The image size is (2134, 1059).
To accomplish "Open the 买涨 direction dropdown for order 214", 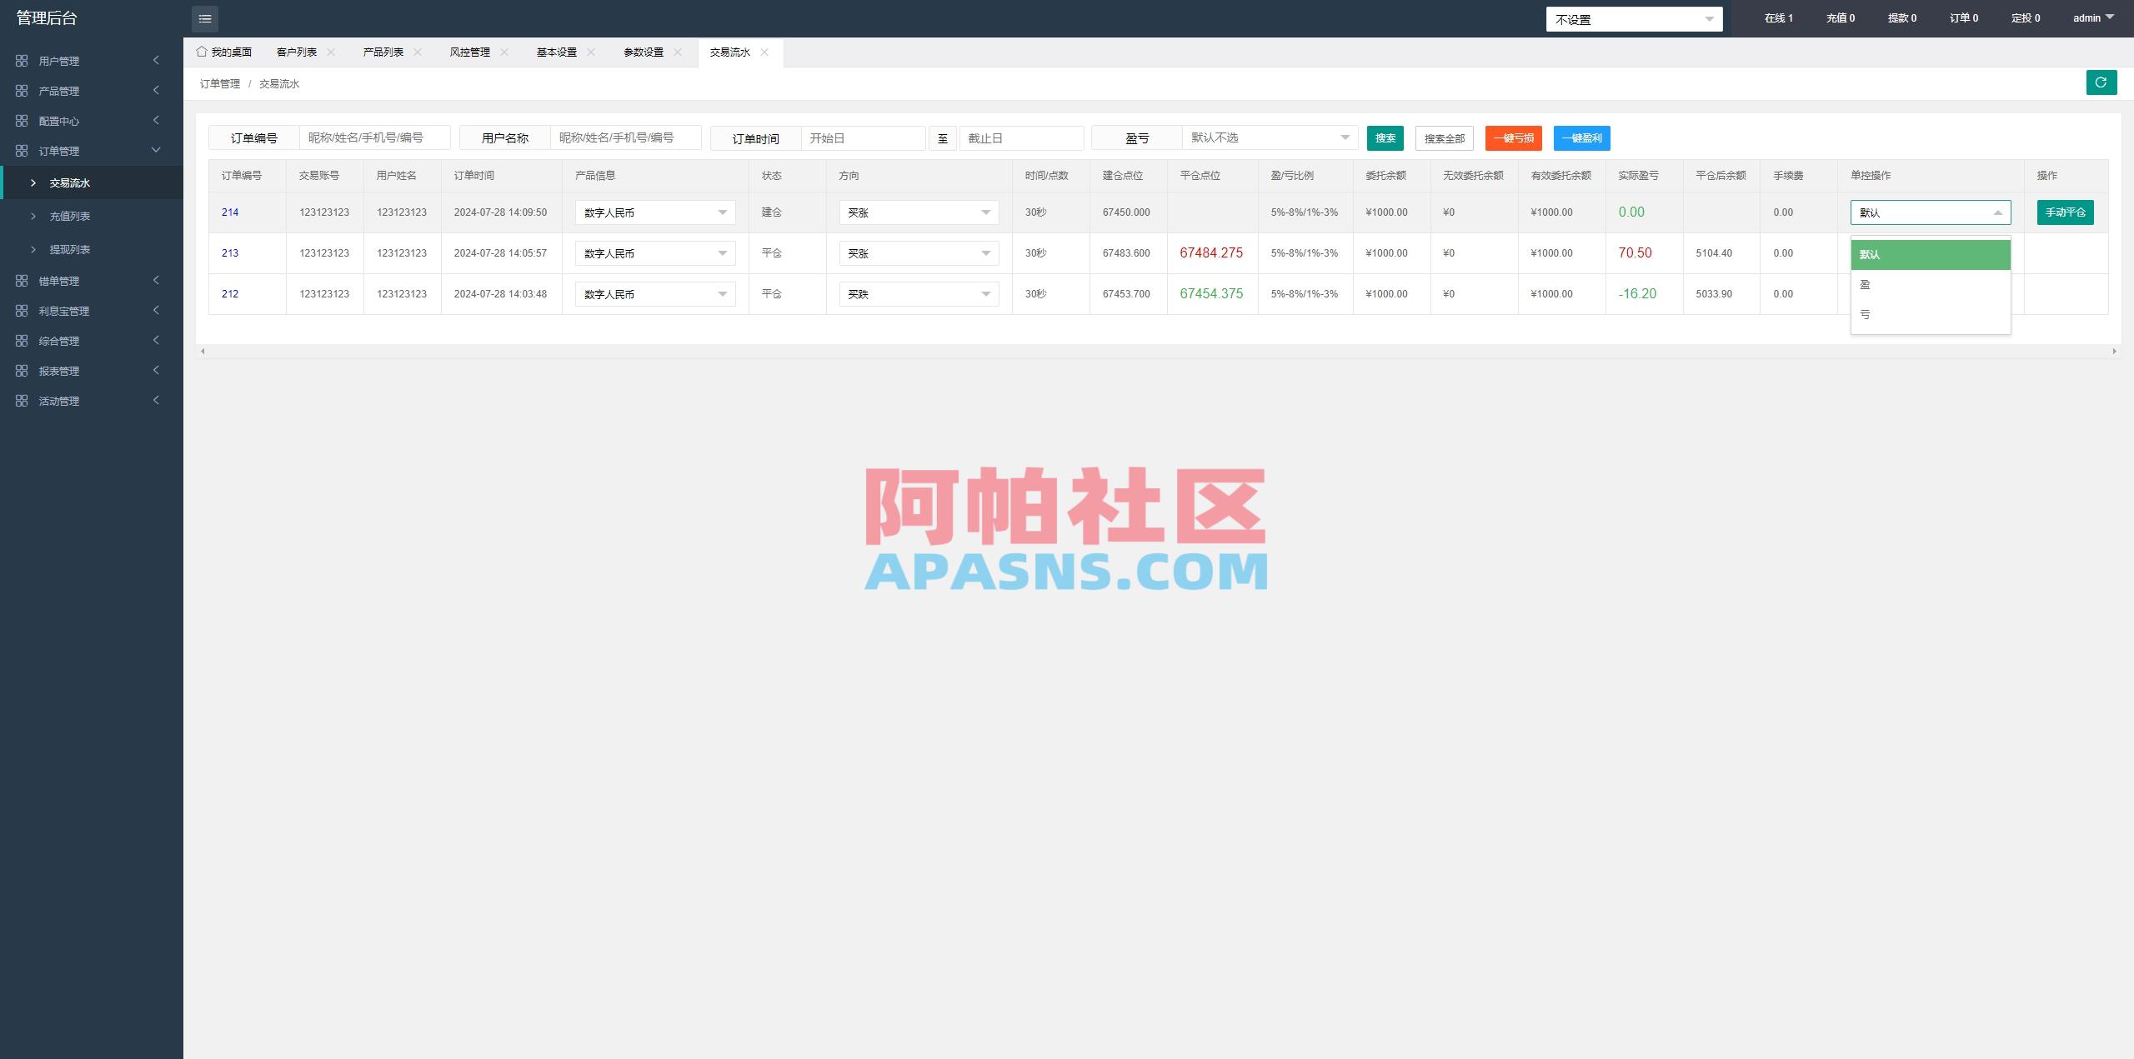I will point(918,212).
